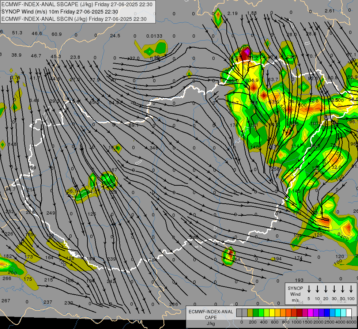The width and height of the screenshot is (358, 329).
Task: Click the 'ECMWF-INDEX-ANAL' label in the color legend
Action: [211, 312]
